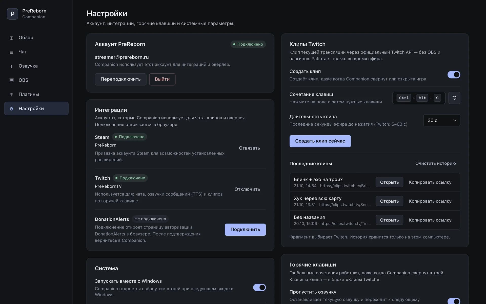Click Очистить историю to clear clip history
Viewport: 486px width, 304px height.
435,163
